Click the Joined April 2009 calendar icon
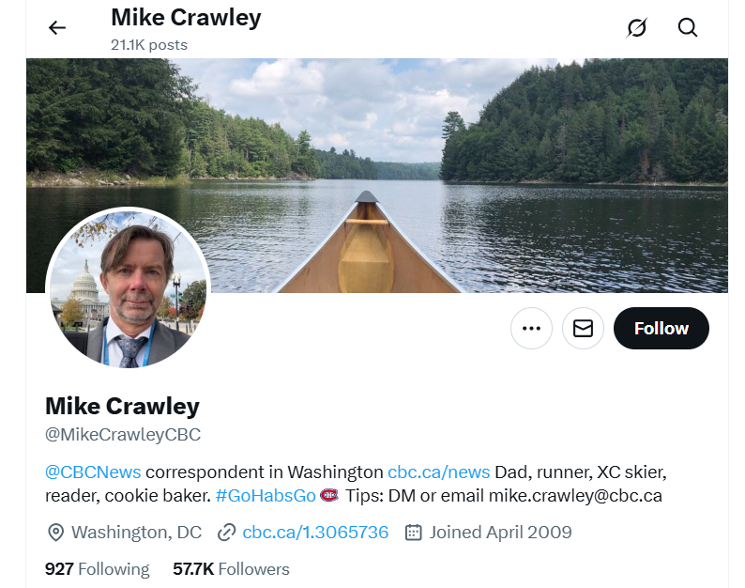 pyautogui.click(x=414, y=533)
